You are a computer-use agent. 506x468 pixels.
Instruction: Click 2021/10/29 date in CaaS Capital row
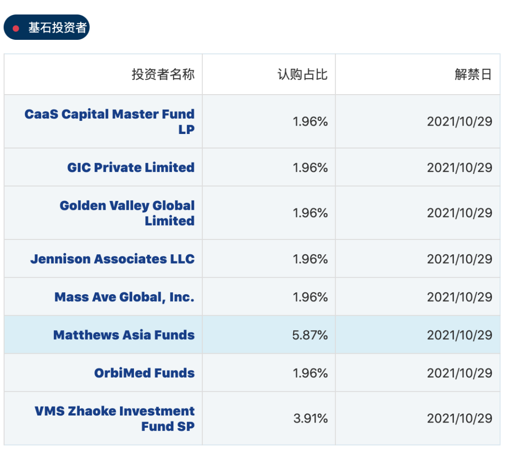460,122
